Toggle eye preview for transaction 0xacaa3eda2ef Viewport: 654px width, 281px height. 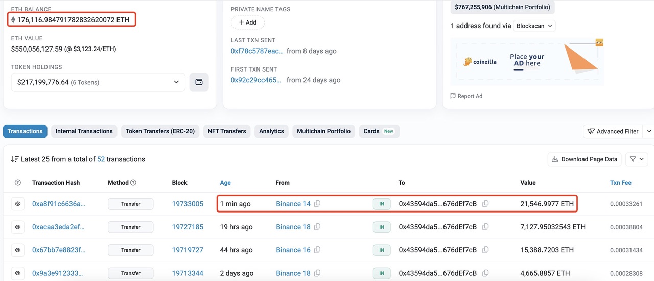pyautogui.click(x=18, y=227)
